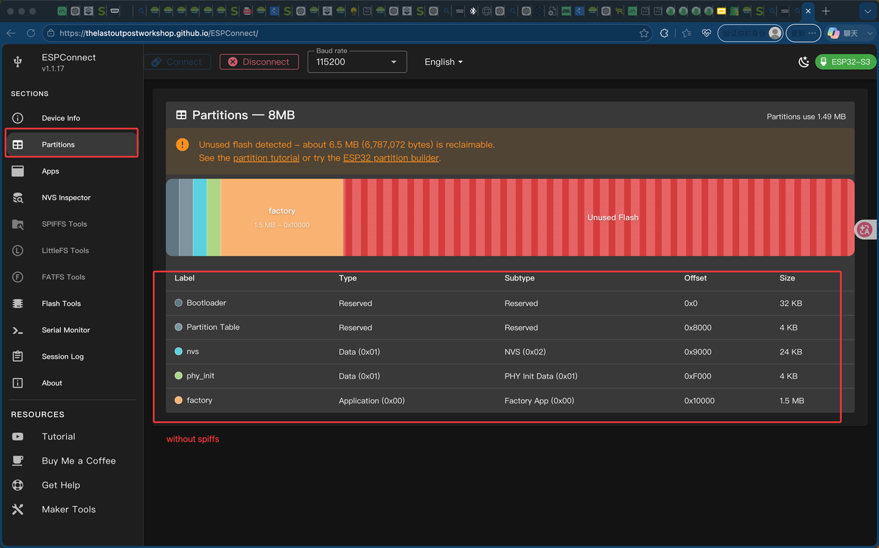Click the Connect button

point(177,62)
